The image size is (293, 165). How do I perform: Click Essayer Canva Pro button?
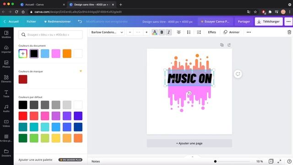(x=215, y=22)
